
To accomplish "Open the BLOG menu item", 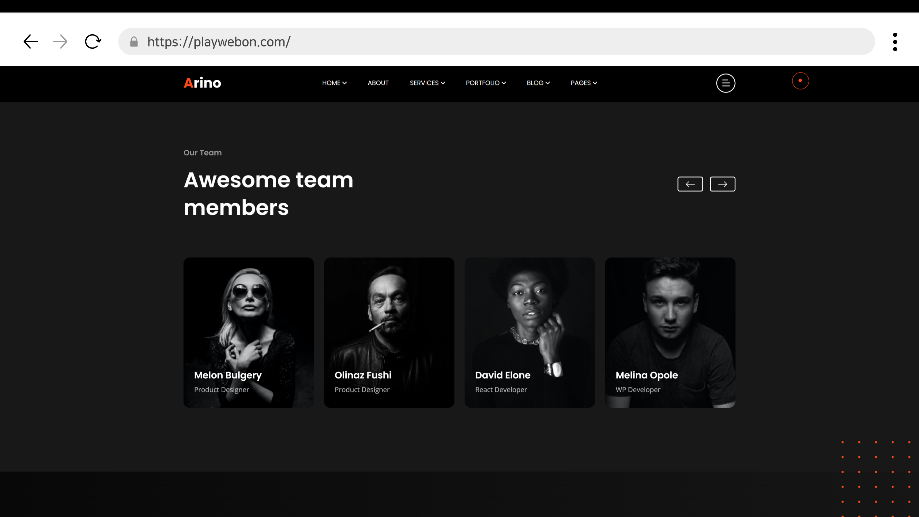I will 538,83.
